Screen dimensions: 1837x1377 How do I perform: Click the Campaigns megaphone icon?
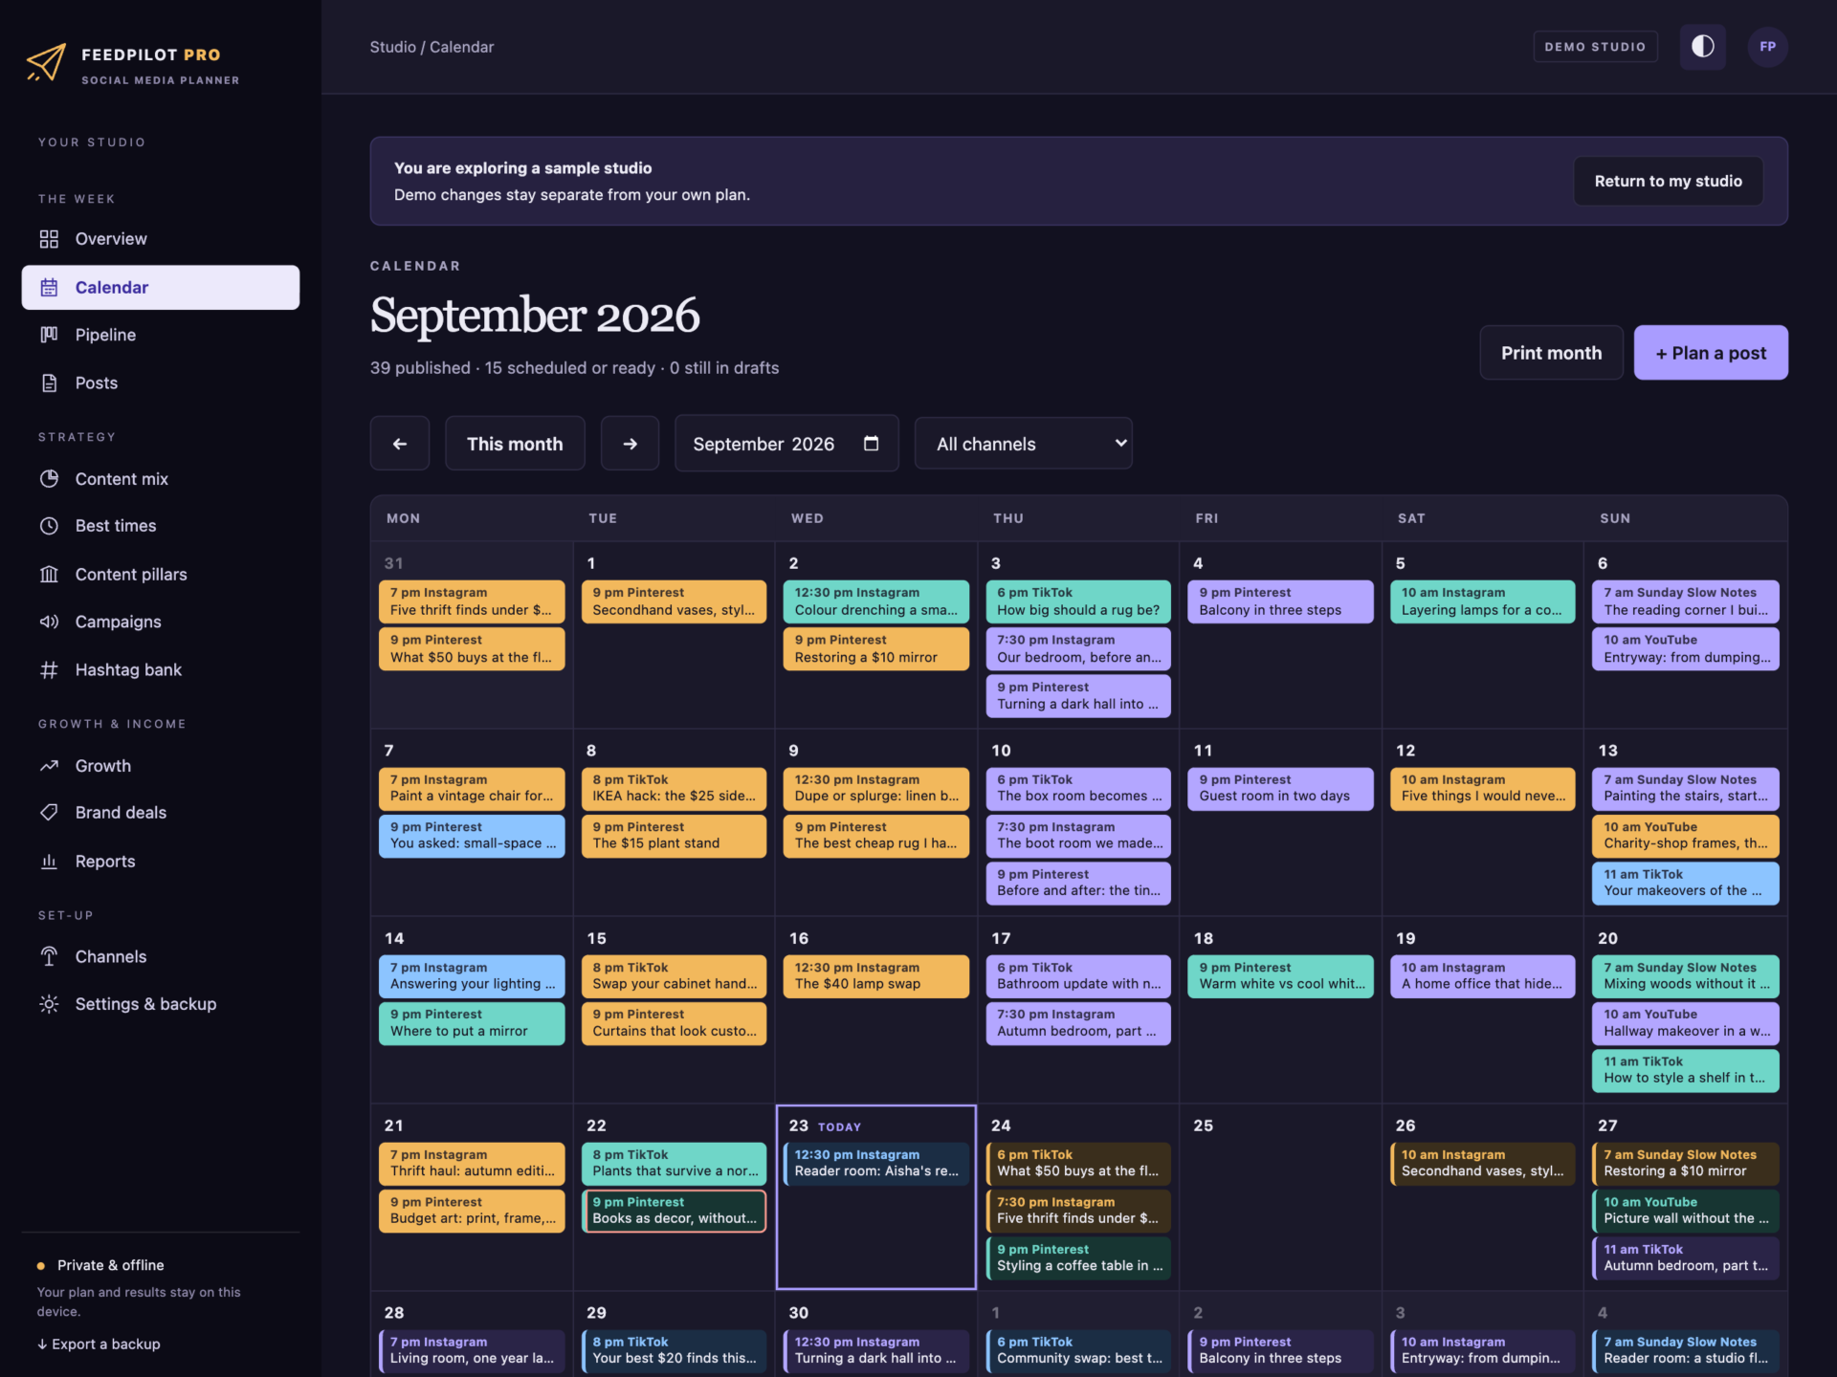click(x=49, y=622)
